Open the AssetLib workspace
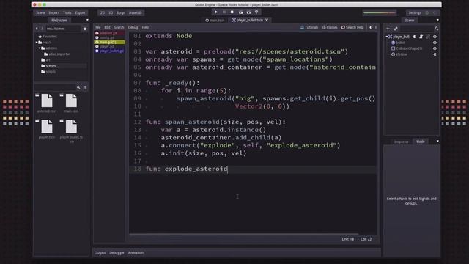This screenshot has width=469, height=264. [x=135, y=12]
